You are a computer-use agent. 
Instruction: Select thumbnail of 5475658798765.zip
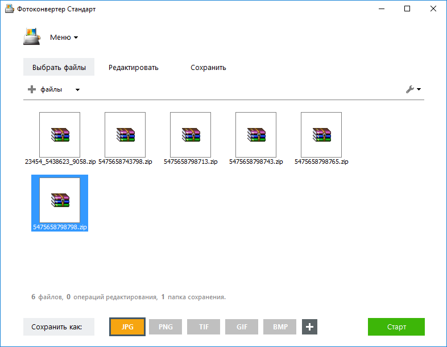click(321, 135)
